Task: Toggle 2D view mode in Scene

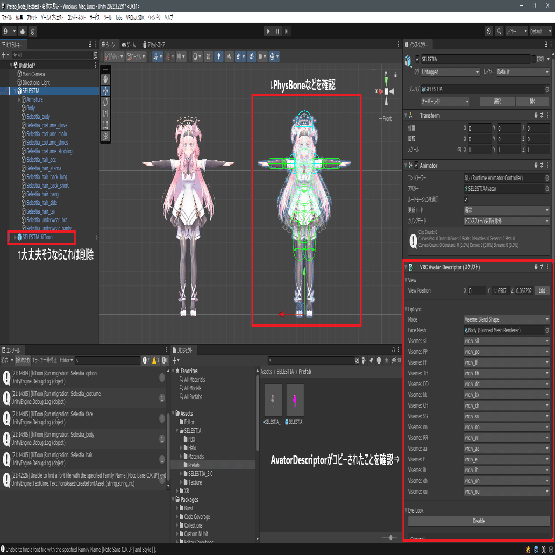Action: (x=209, y=56)
